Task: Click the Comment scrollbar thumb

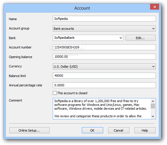Action: point(153,106)
